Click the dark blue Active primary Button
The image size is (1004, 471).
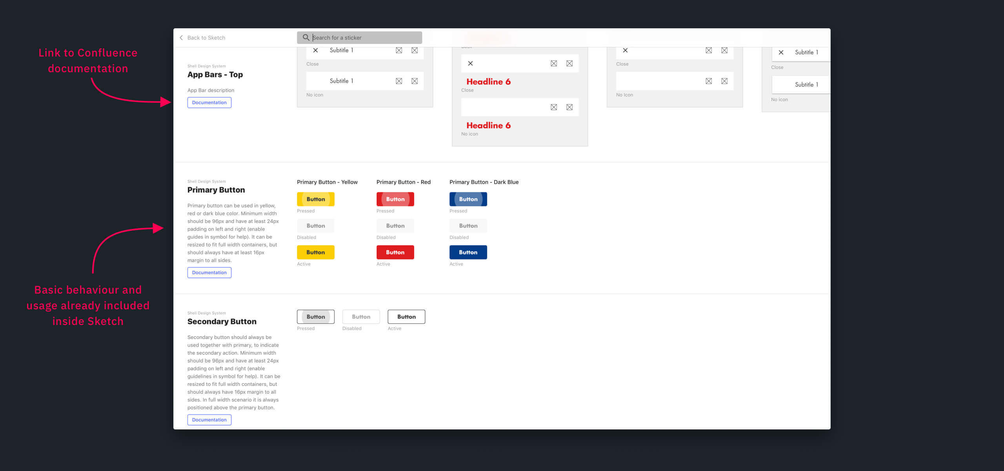point(468,252)
